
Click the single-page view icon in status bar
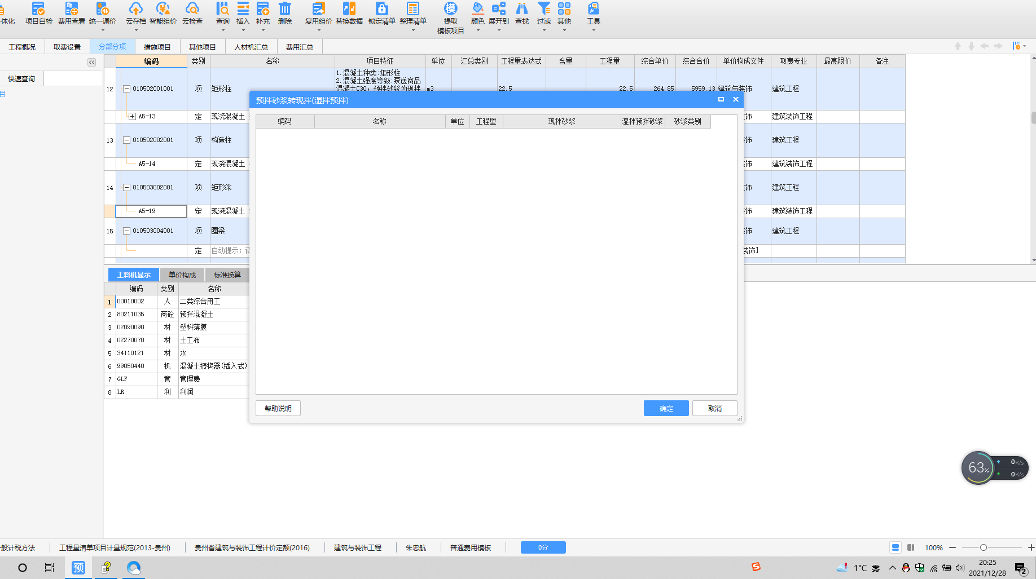coord(895,547)
